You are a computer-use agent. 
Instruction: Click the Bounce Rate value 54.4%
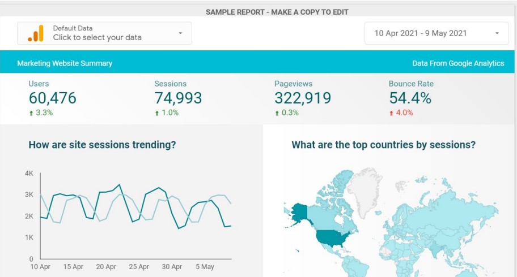click(x=410, y=98)
